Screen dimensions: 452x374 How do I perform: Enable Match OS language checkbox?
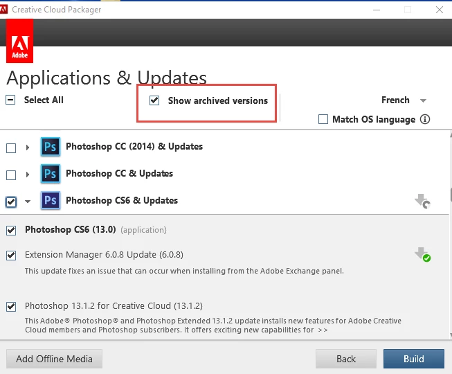(x=323, y=119)
